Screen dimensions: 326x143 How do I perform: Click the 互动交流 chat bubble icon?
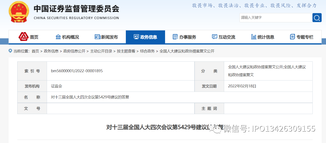point(214,37)
